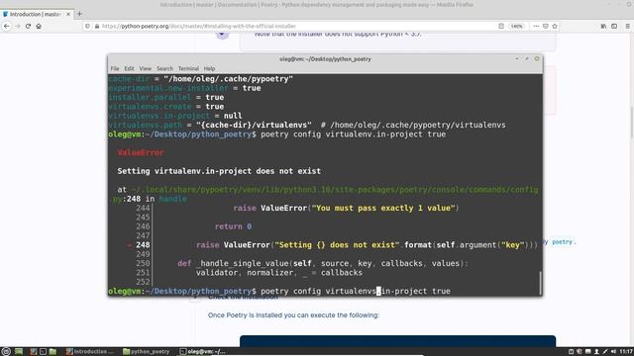
Task: Launch Firefox from taskbar launcher
Action: tap(33, 352)
